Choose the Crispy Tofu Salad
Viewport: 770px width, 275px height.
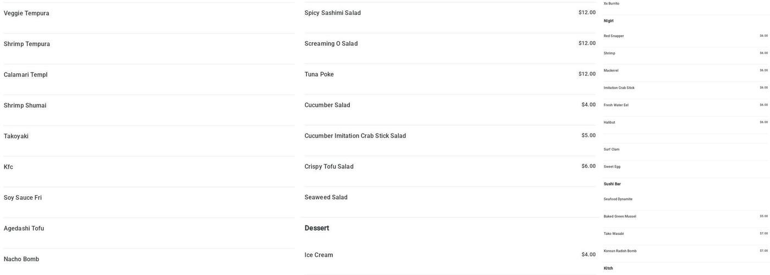point(329,167)
